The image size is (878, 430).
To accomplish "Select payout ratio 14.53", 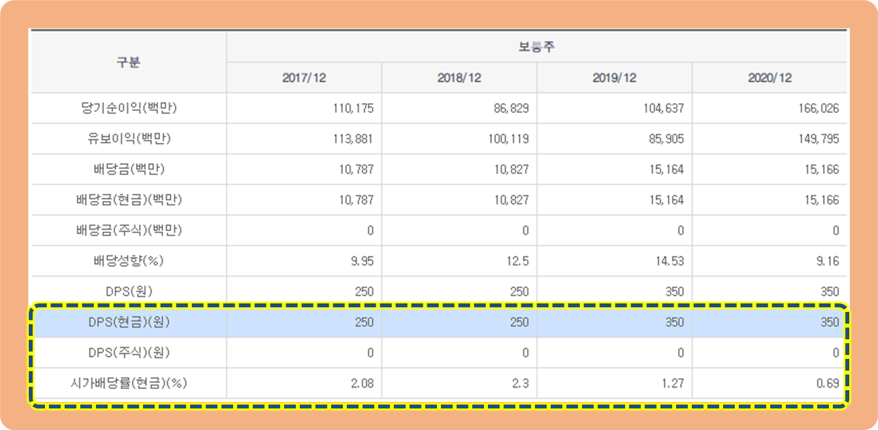I will [x=670, y=262].
